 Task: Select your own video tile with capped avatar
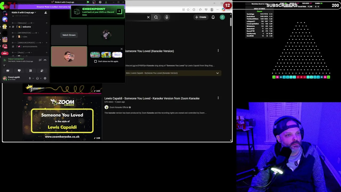pyautogui.click(x=69, y=56)
